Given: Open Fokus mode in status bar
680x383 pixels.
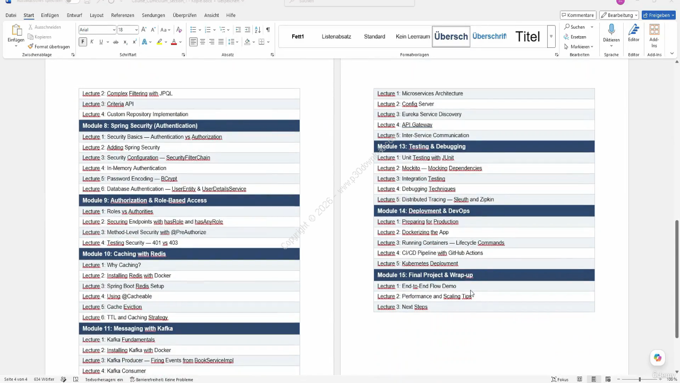Looking at the screenshot, I should pyautogui.click(x=560, y=379).
